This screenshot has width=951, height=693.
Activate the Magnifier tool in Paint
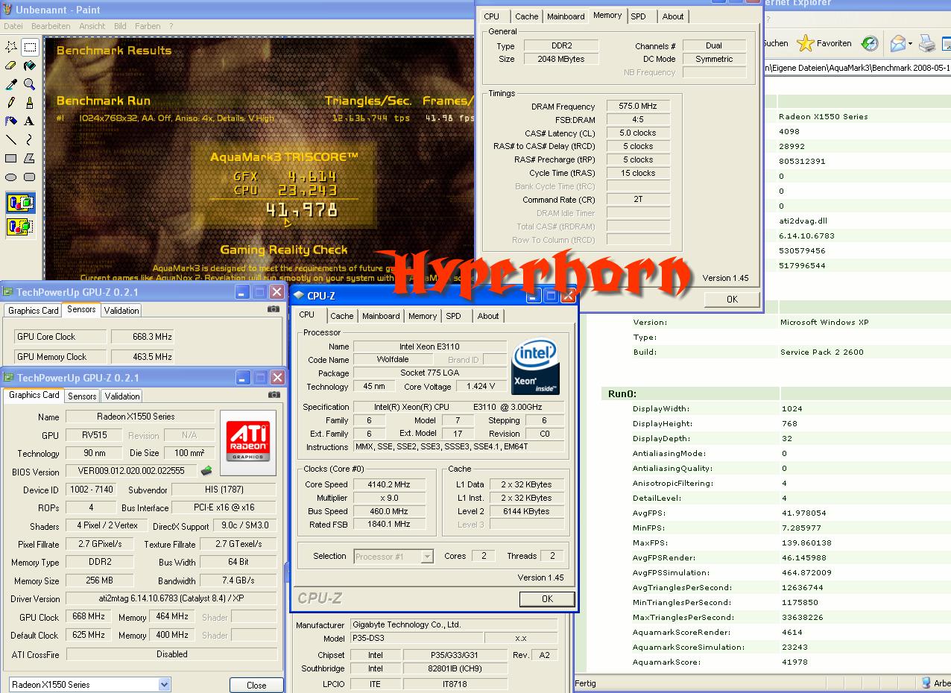pos(30,84)
